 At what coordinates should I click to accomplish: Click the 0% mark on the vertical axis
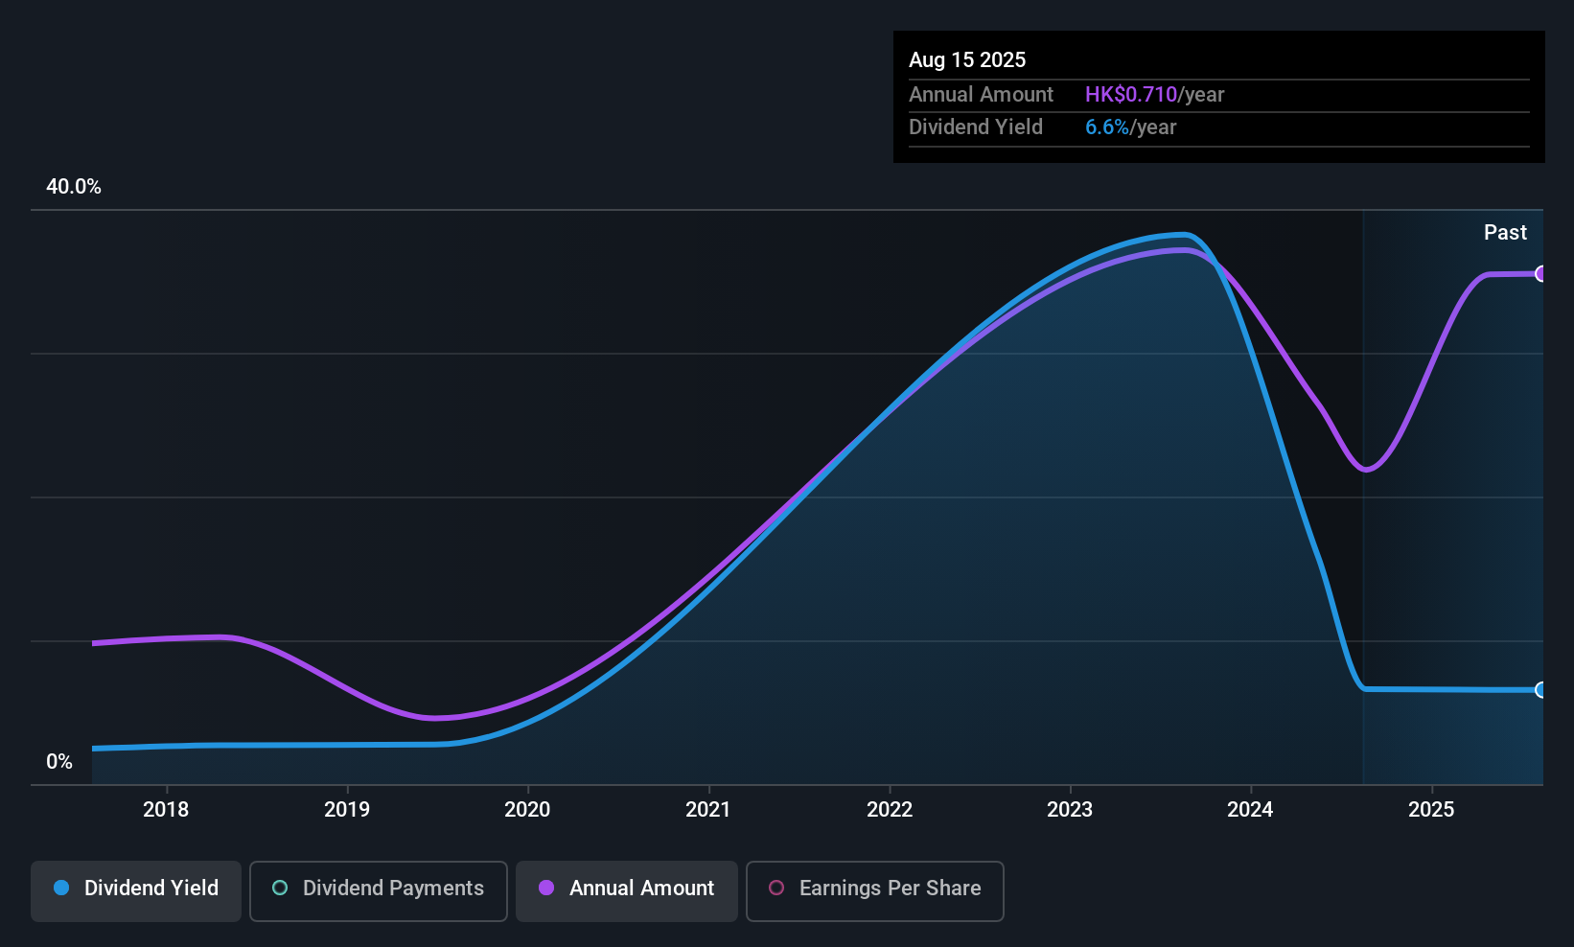(x=59, y=760)
